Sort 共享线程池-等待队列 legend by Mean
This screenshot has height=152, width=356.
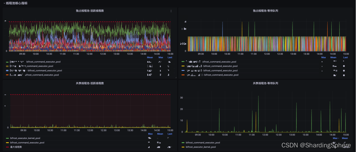point(345,138)
